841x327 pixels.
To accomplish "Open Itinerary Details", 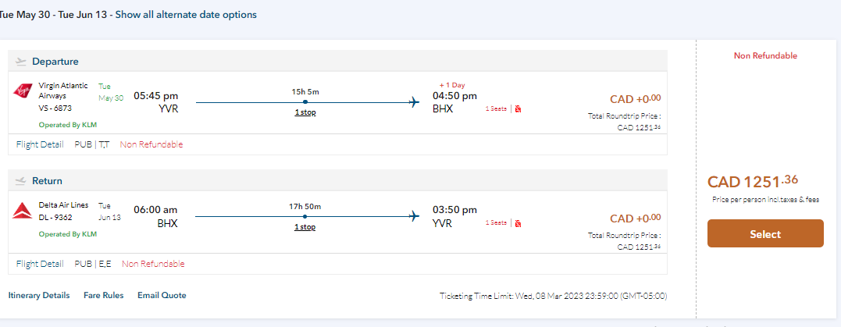I will pyautogui.click(x=39, y=295).
